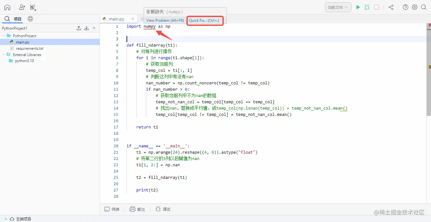The image size is (431, 222).
Task: Start debugging with the bug icon
Action: 367,7
